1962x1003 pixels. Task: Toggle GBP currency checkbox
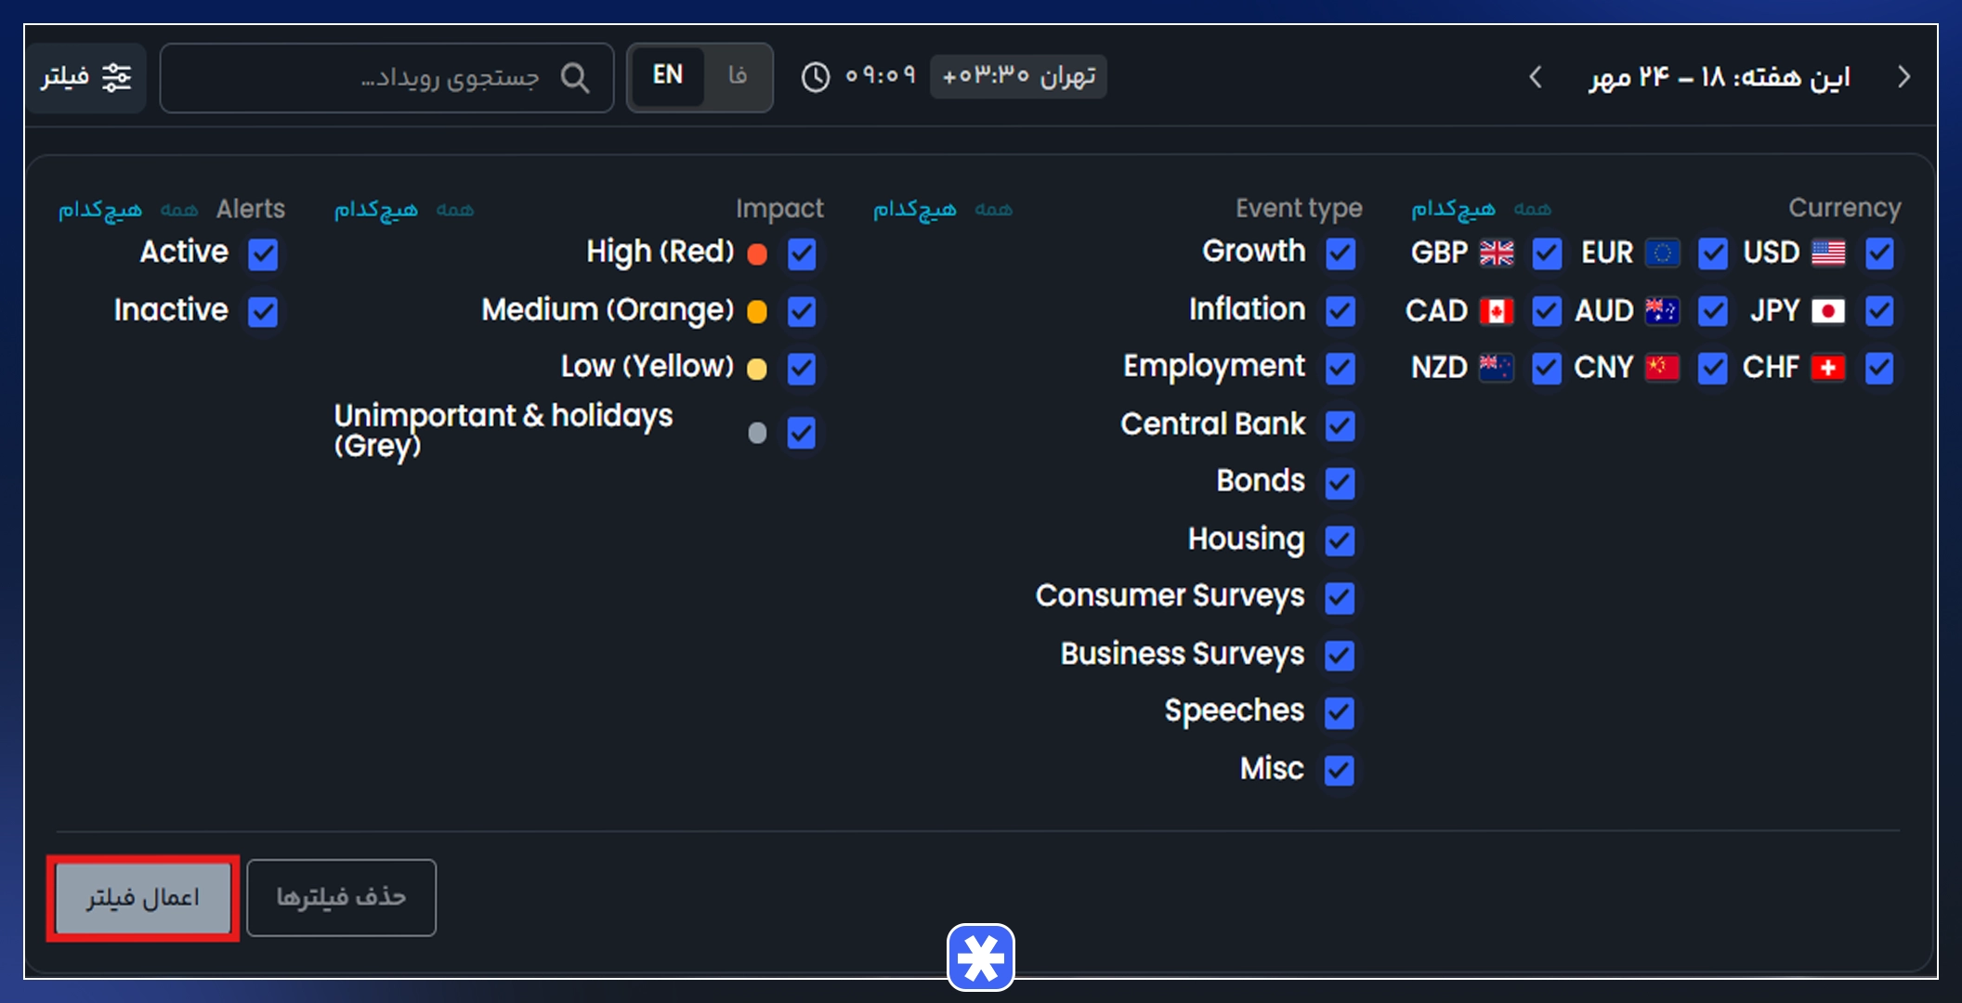coord(1547,254)
